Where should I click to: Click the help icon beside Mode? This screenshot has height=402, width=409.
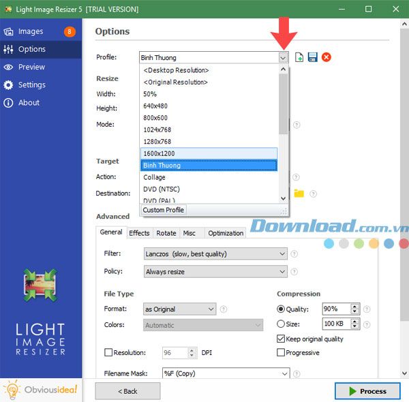pyautogui.click(x=297, y=125)
